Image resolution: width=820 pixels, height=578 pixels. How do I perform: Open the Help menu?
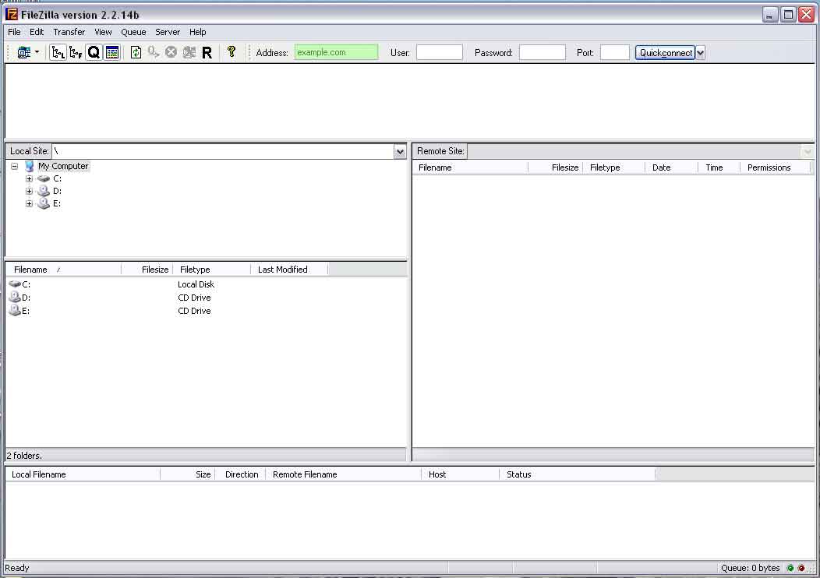tap(198, 32)
